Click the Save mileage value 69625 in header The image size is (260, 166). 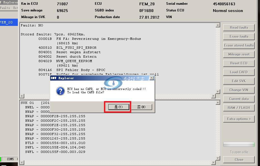[x=62, y=11]
